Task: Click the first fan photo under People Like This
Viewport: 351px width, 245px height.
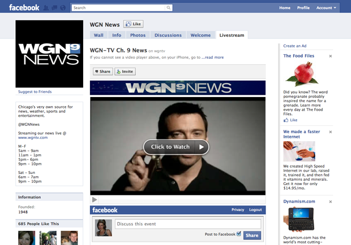Action: [27, 238]
